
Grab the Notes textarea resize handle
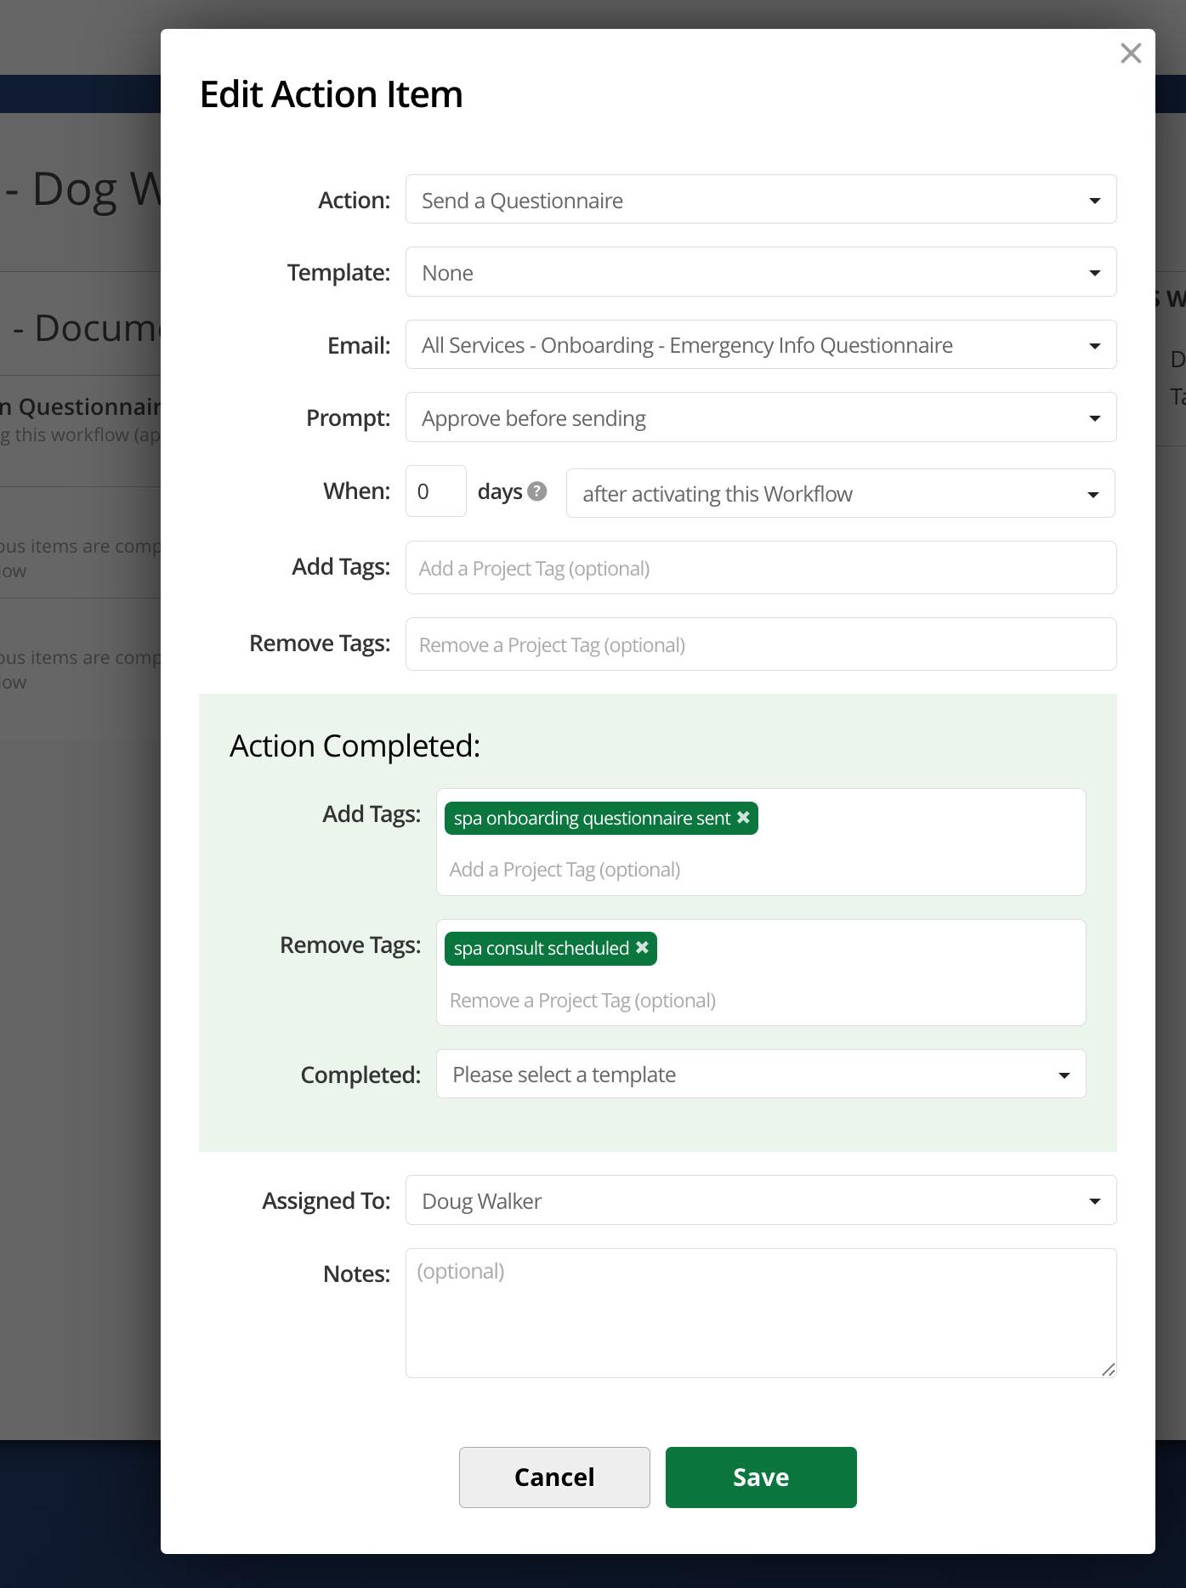pos(1108,1369)
